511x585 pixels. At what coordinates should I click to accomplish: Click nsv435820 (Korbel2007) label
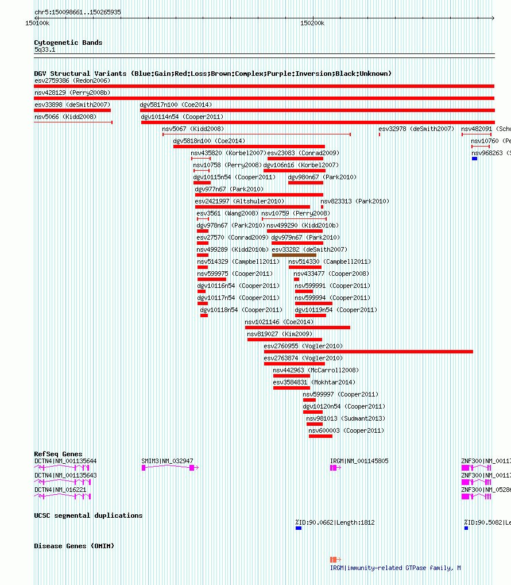click(x=229, y=153)
